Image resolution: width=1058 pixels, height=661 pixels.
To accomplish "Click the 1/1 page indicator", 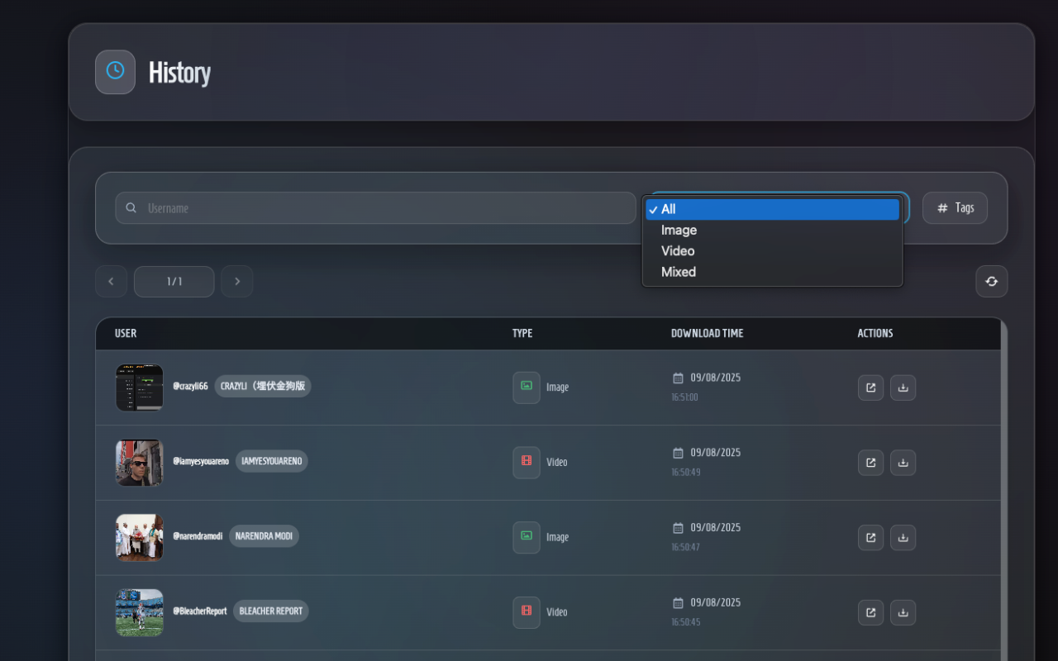I will coord(174,281).
